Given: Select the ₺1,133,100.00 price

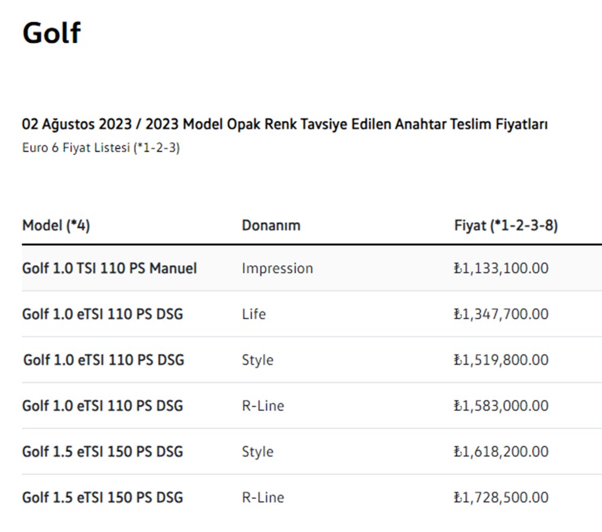Looking at the screenshot, I should coord(501,268).
